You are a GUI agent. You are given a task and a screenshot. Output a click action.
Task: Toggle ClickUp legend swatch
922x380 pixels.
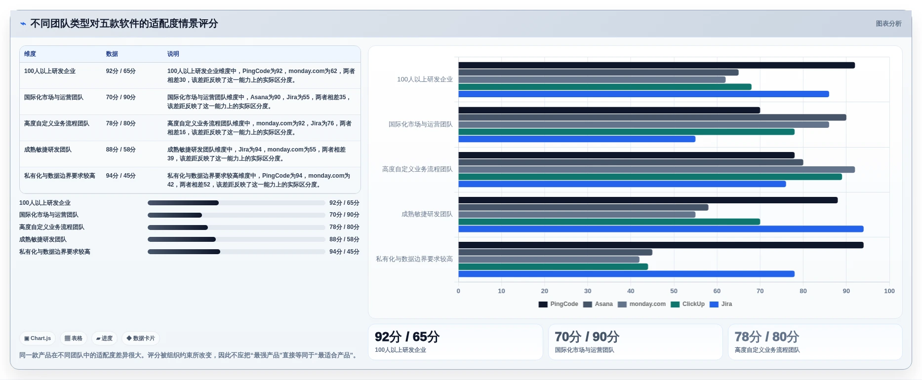pos(675,304)
